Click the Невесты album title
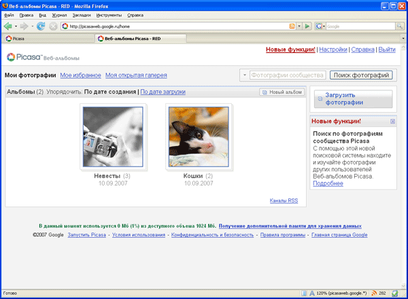Viewport: 408px width, 299px height. click(107, 176)
